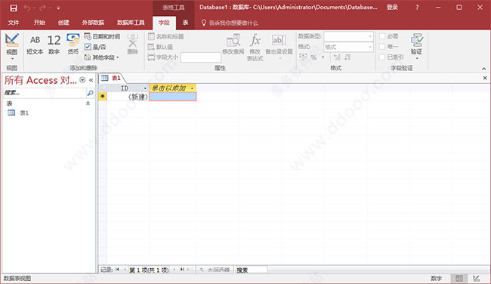This screenshot has height=284, width=491.
Task: Apply the comma number format icon
Action: tap(323, 57)
